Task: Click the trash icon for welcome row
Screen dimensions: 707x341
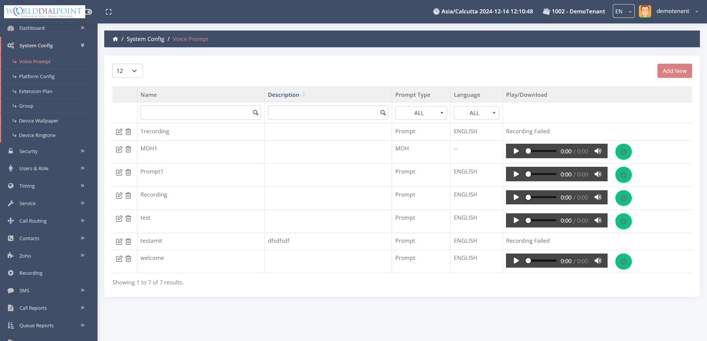Action: pos(128,259)
